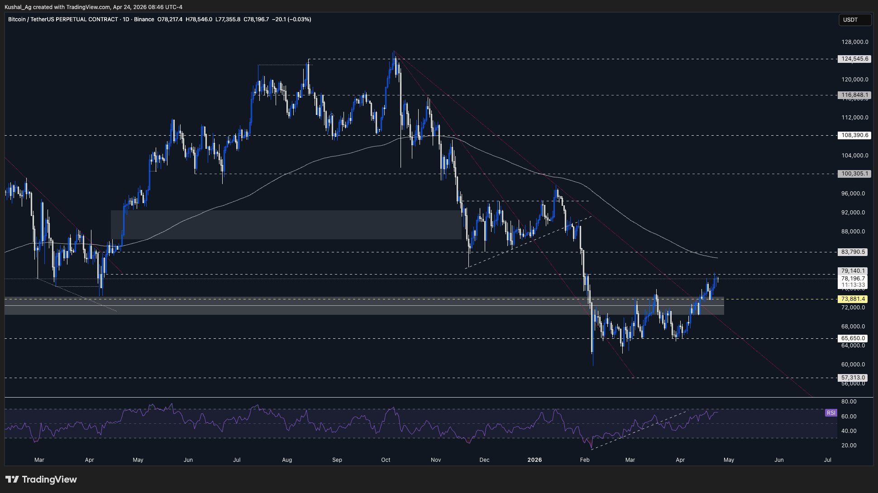Click the 2026 label on time axis
Screen dimensions: 878x493
pyautogui.click(x=534, y=460)
